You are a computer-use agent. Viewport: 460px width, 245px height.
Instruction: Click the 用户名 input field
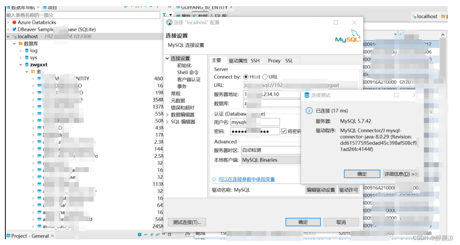pos(255,122)
